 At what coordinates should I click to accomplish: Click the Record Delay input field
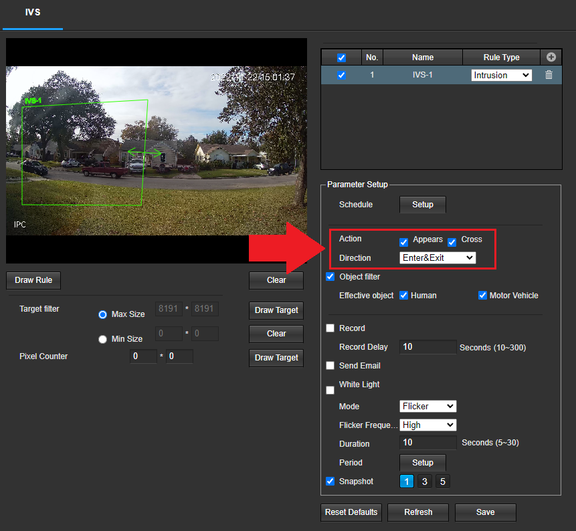pyautogui.click(x=428, y=347)
